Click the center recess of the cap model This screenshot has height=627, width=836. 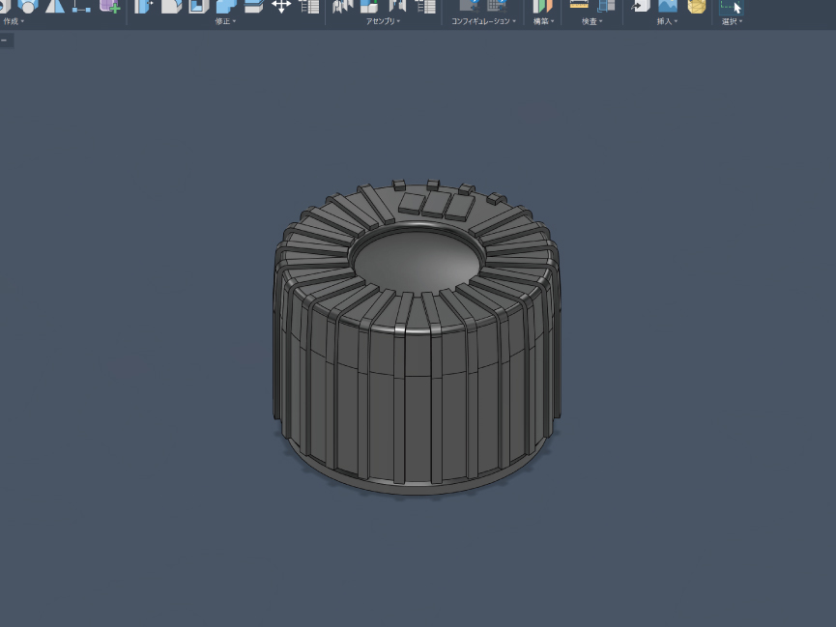pos(418,257)
